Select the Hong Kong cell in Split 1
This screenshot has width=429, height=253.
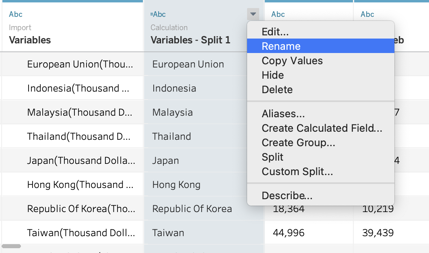176,185
